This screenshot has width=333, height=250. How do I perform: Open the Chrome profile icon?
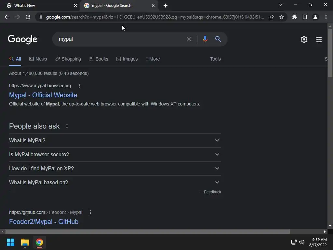(315, 17)
